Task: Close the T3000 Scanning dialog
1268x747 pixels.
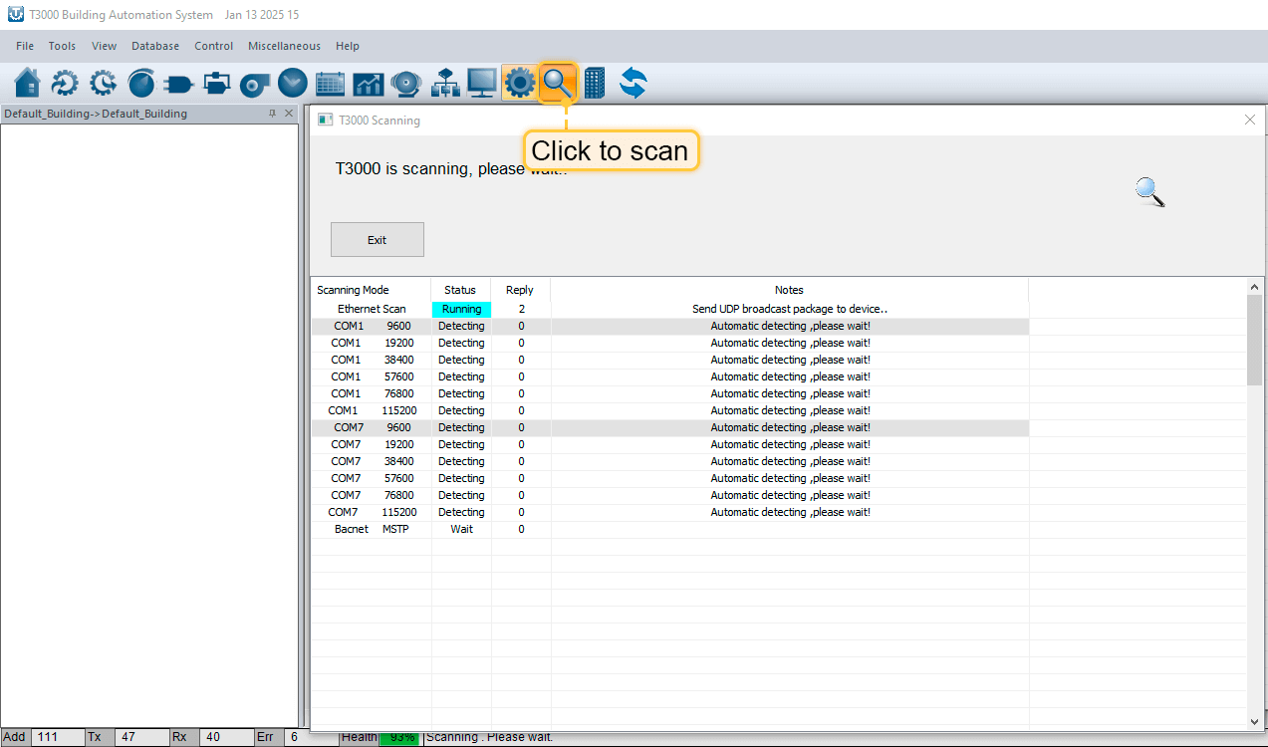Action: click(x=1250, y=120)
